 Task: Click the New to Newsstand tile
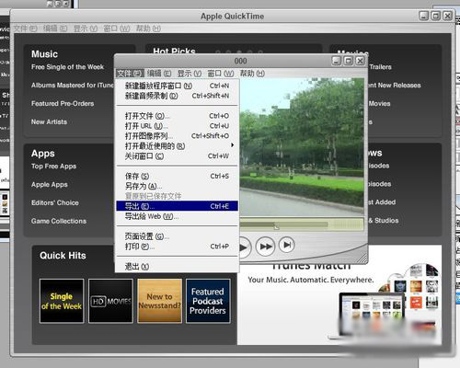(x=159, y=301)
